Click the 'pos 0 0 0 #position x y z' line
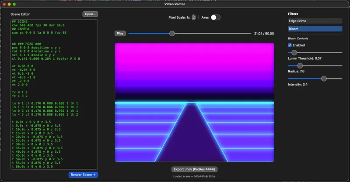350x182 pixels. click(36, 48)
